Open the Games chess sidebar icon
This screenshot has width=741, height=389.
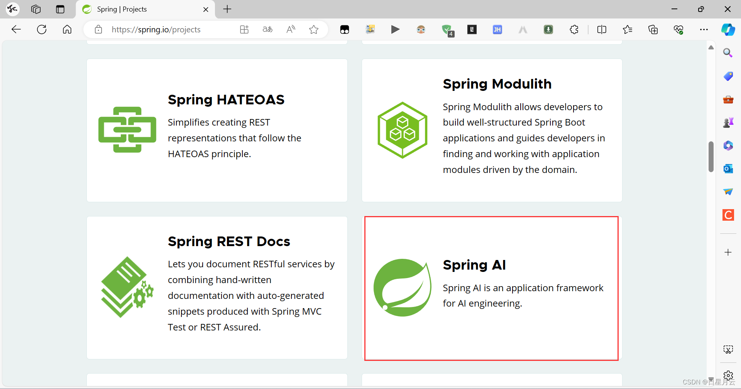728,122
